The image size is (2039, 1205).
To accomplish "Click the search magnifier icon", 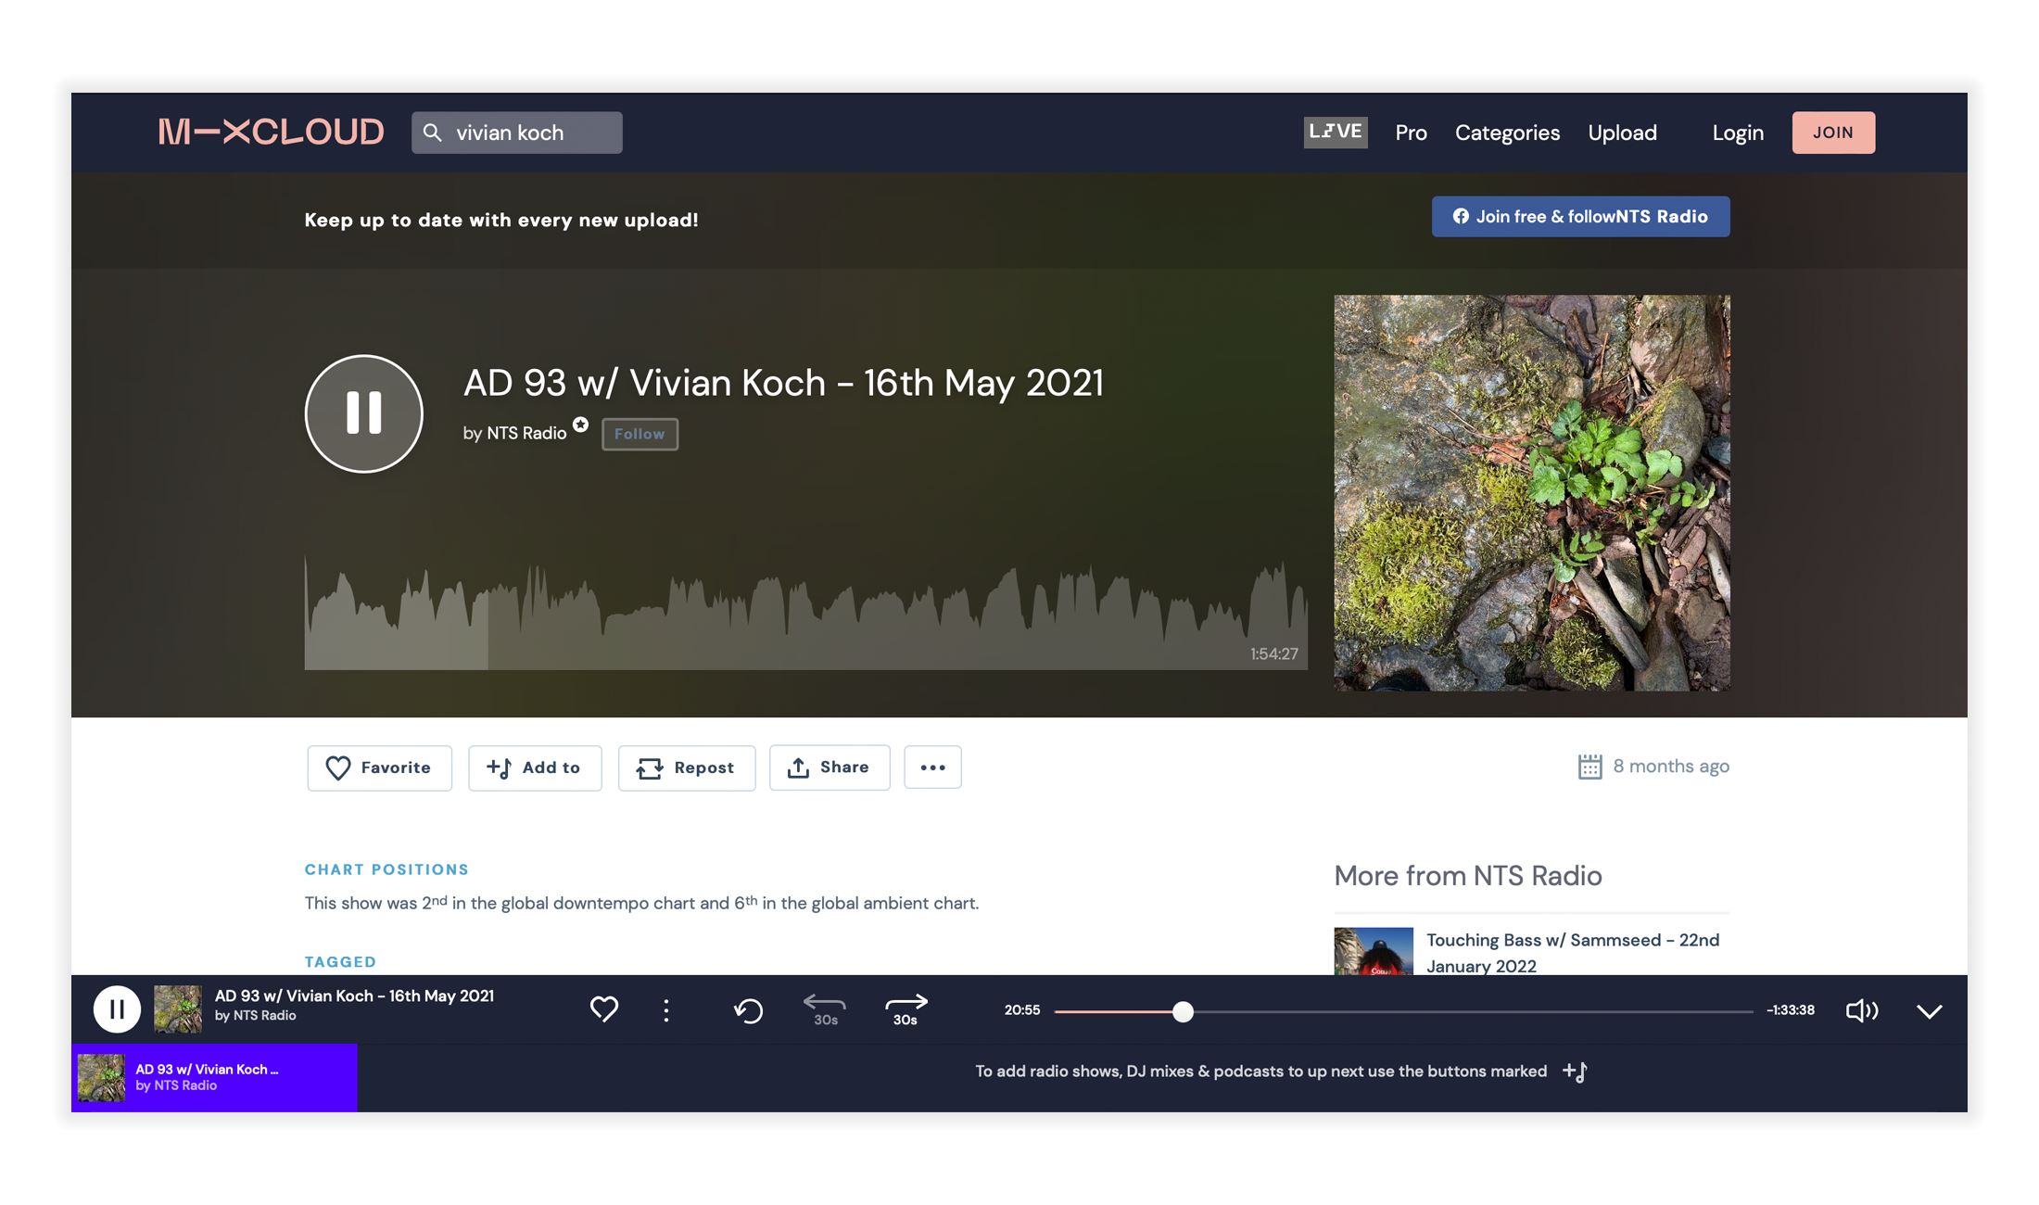I will [432, 133].
